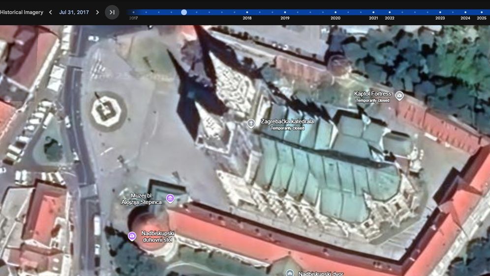Open the Nadbiskupski dvor place label
This screenshot has width=490, height=276.
click(x=321, y=274)
